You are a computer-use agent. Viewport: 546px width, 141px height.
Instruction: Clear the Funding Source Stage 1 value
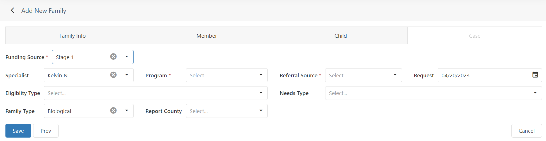click(113, 57)
